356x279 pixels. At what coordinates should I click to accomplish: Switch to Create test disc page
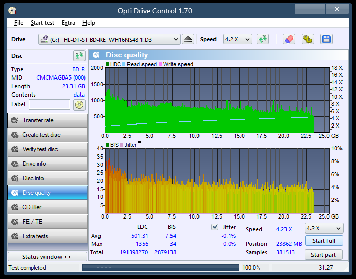[48, 135]
